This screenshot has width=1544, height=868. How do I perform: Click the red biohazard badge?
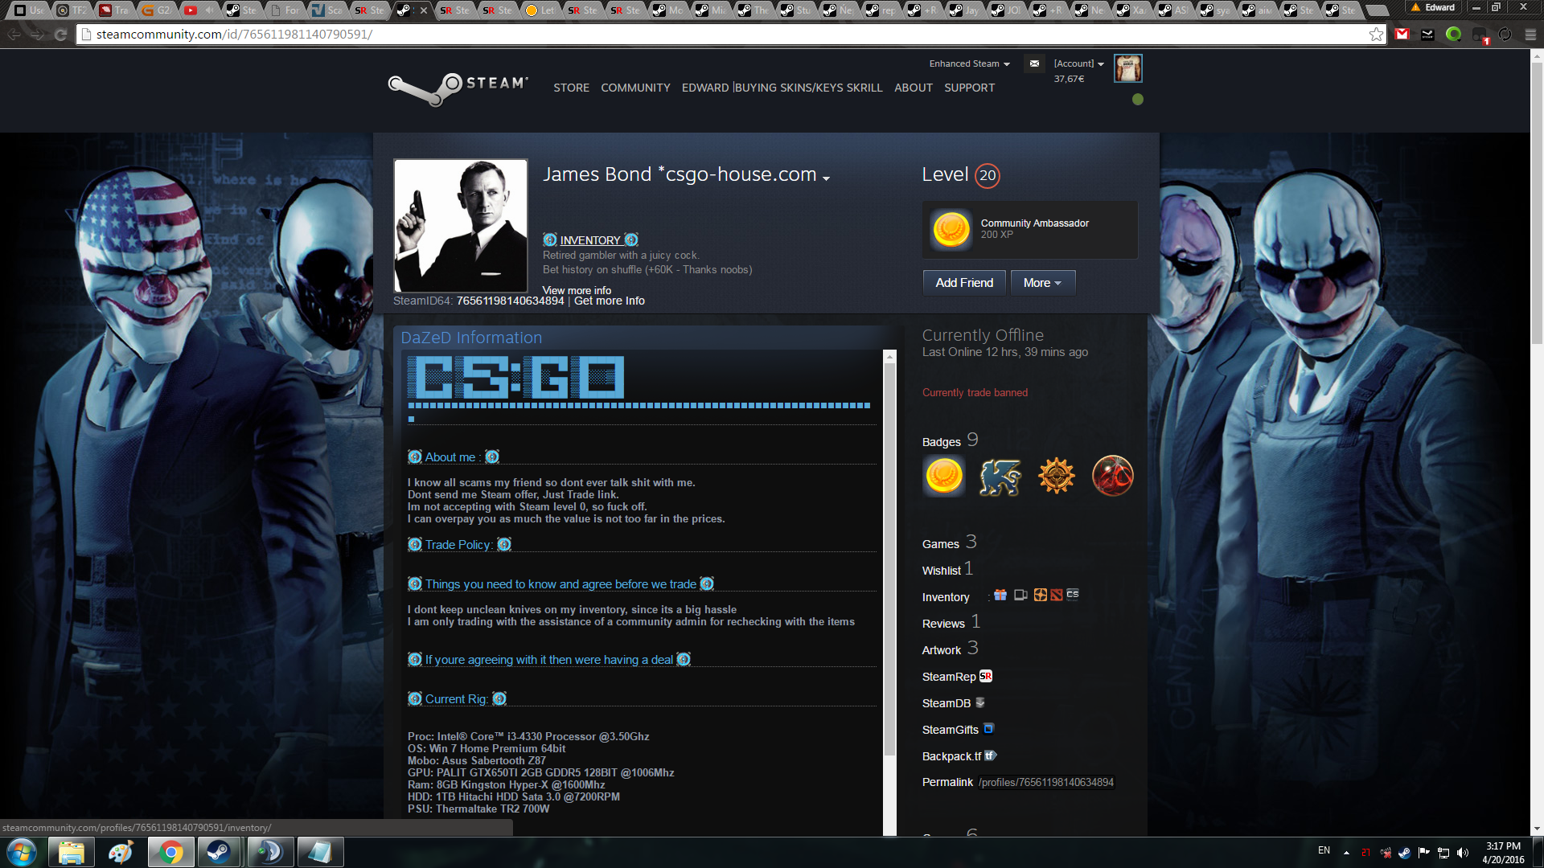[1112, 477]
